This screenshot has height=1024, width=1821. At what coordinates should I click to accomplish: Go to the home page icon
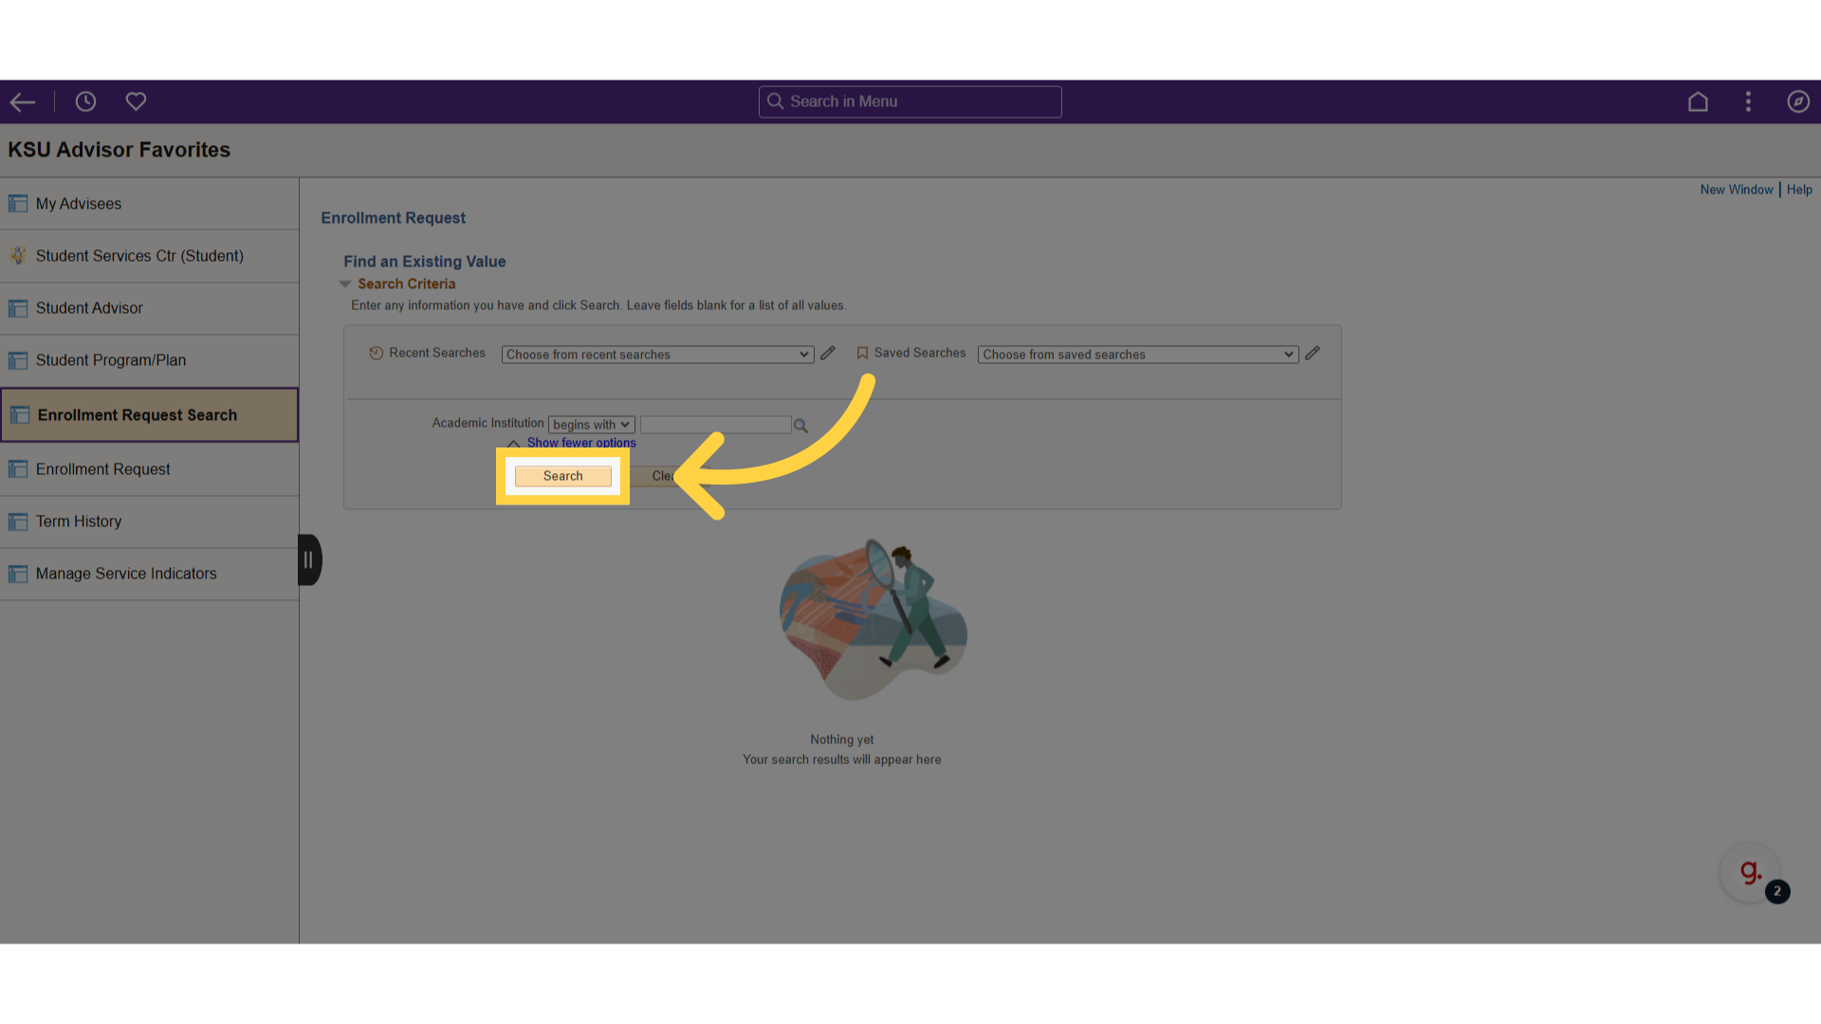[x=1698, y=101]
